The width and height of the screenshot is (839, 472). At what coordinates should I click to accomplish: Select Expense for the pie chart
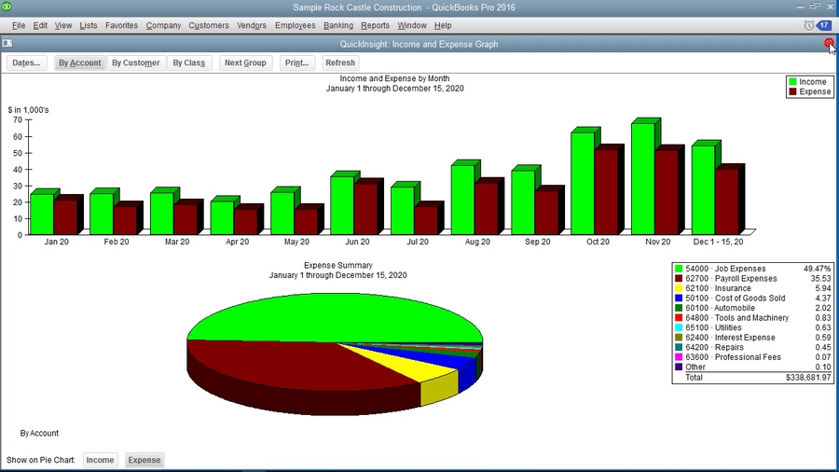144,460
